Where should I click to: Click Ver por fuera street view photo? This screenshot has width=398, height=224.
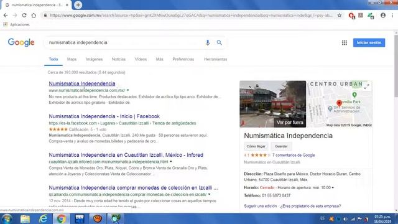point(272,104)
